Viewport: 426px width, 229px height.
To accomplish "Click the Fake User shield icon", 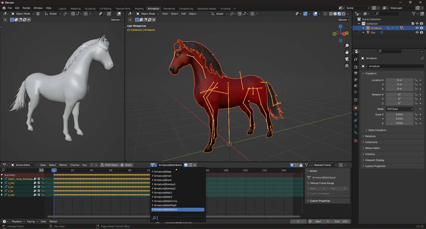I will click(186, 165).
